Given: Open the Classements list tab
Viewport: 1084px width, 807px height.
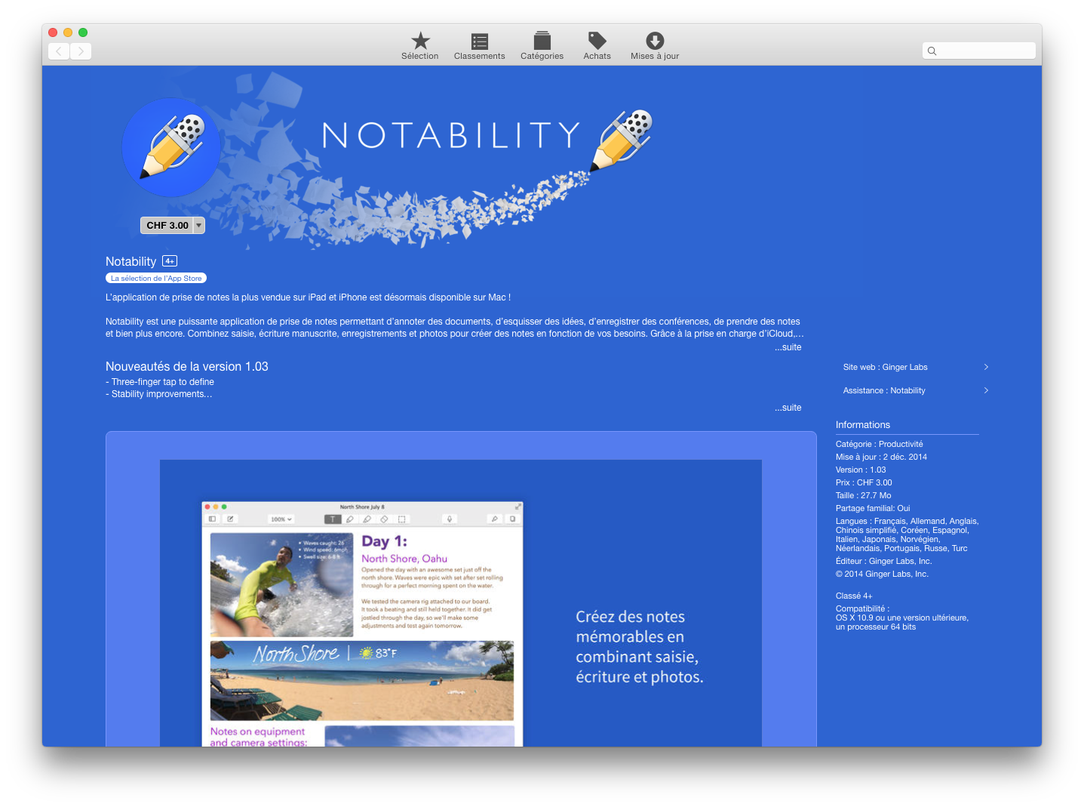Looking at the screenshot, I should point(479,42).
